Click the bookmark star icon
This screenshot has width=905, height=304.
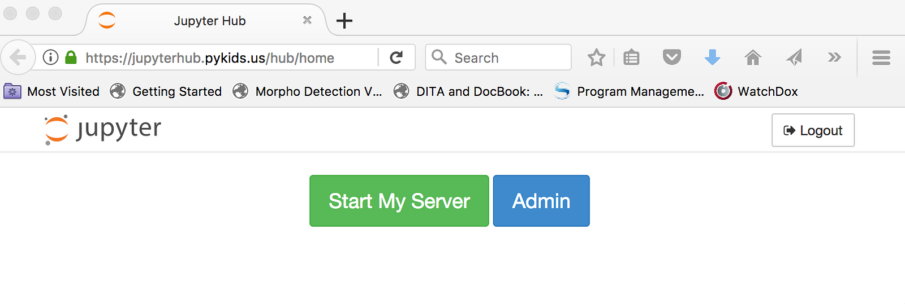pyautogui.click(x=596, y=58)
